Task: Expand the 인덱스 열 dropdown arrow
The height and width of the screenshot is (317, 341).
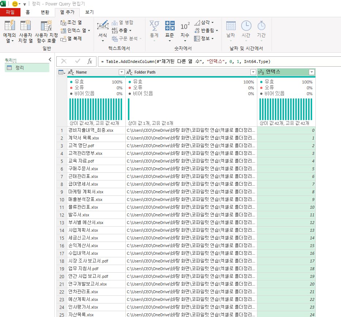Action: 89,31
